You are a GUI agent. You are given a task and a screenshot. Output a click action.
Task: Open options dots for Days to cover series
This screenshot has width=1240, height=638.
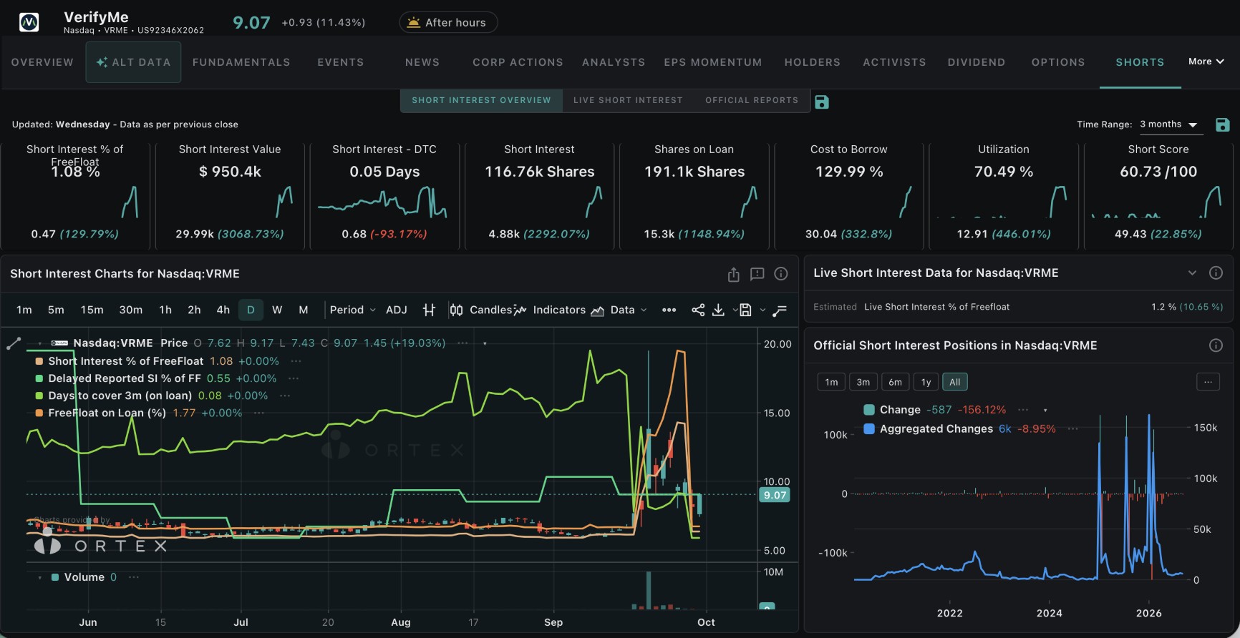[x=285, y=396]
